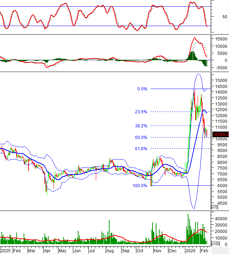Click the x100 volume scale multiplier
229x254 pixels.
(215, 243)
